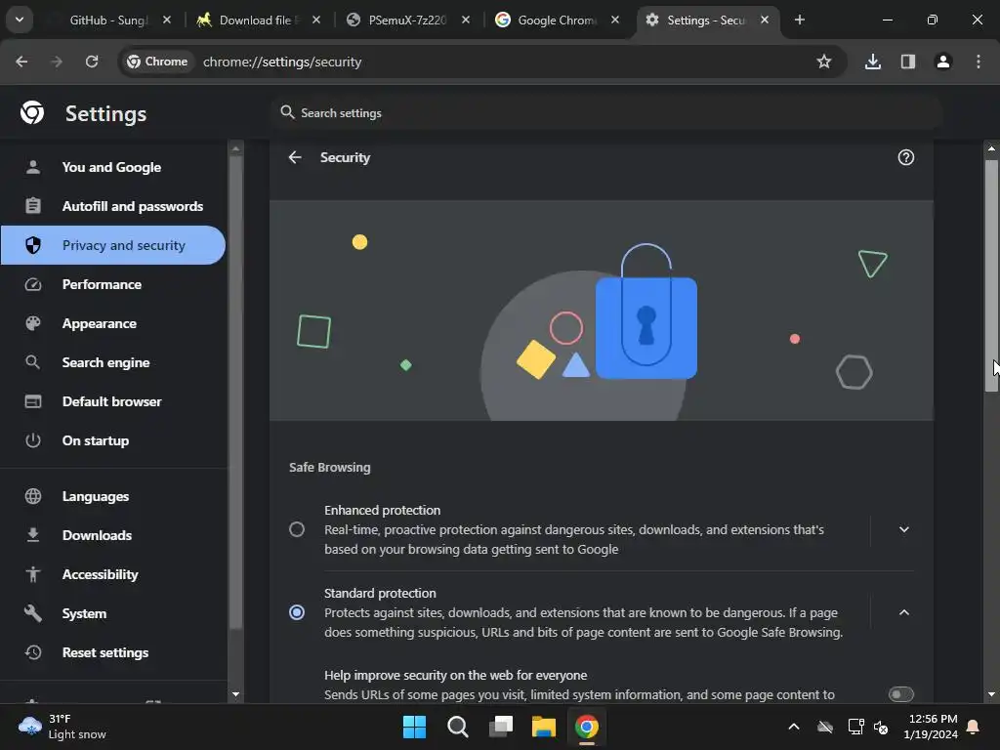Click the sidebar scrollbar down arrow
1000x750 pixels.
[x=235, y=694]
